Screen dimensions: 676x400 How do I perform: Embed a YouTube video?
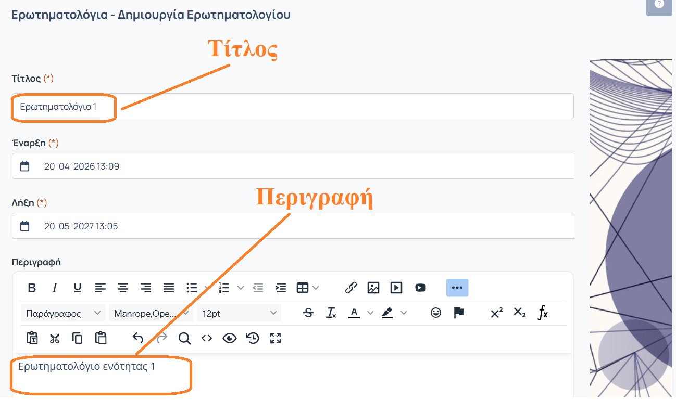[420, 288]
